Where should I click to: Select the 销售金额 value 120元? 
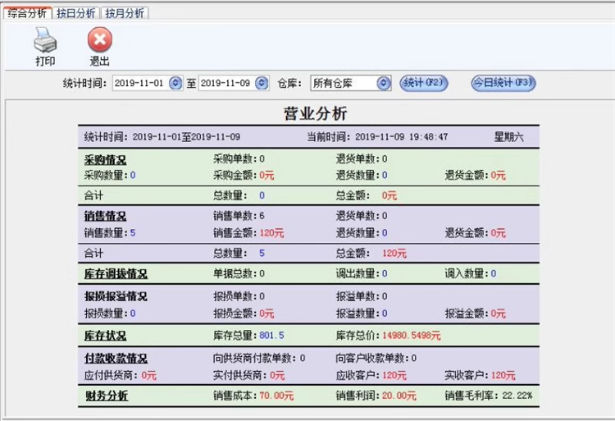pos(271,233)
